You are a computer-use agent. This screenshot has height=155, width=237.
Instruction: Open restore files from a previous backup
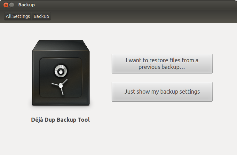(x=162, y=64)
